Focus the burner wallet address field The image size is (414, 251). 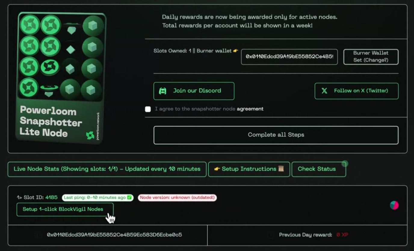[x=289, y=57]
